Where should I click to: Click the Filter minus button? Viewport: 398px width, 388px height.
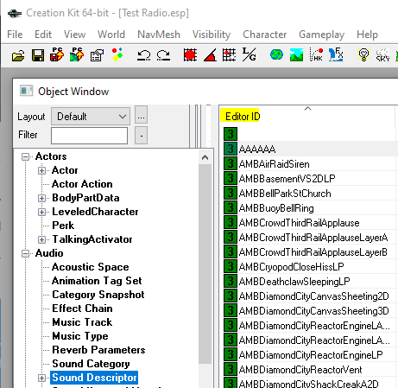141,135
